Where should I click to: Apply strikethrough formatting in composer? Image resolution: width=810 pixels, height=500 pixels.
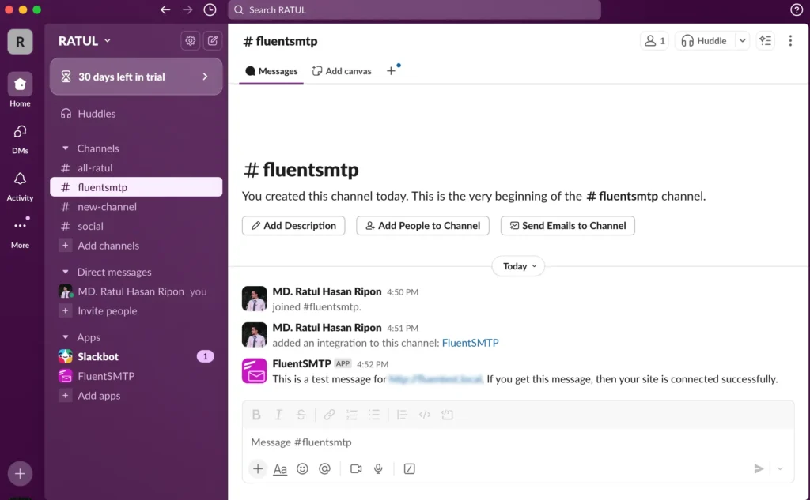(301, 415)
